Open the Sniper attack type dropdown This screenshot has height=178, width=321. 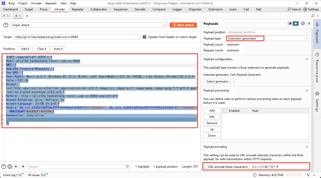click(89, 25)
